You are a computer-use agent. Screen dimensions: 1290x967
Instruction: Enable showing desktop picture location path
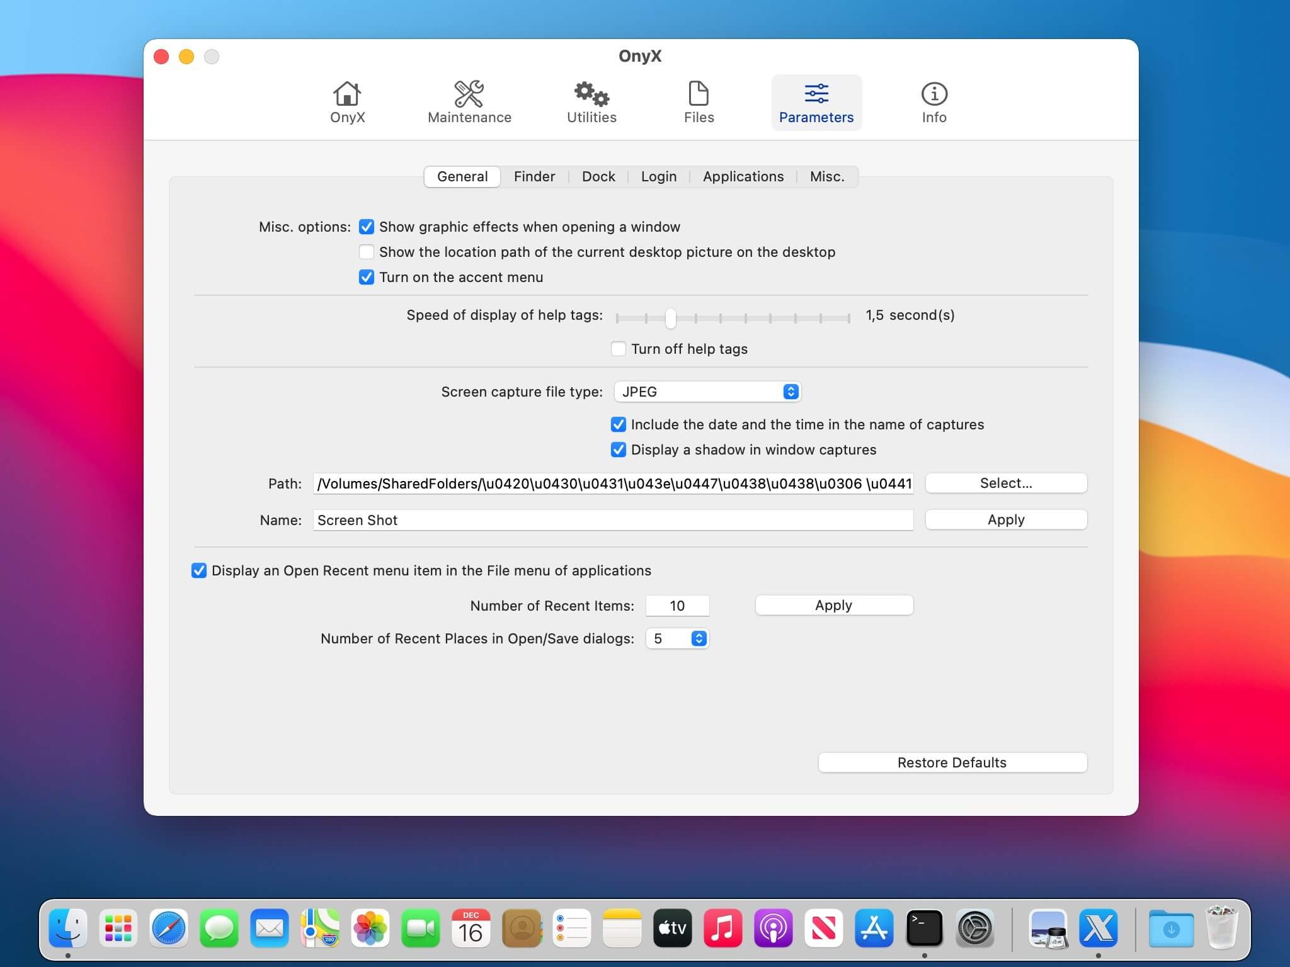coord(367,252)
